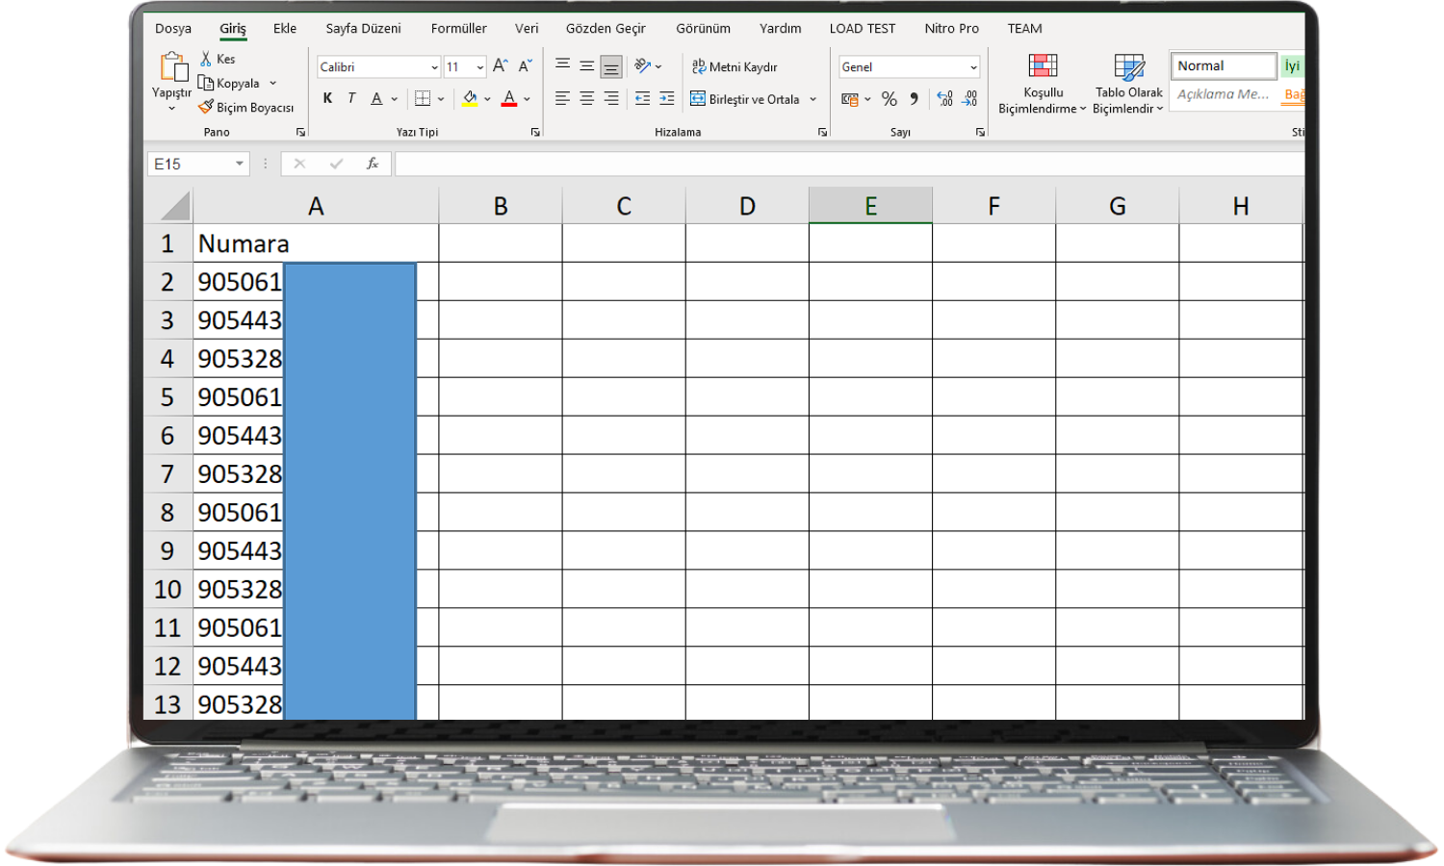Click the insert function fx icon
This screenshot has width=1444, height=866.
click(x=373, y=164)
